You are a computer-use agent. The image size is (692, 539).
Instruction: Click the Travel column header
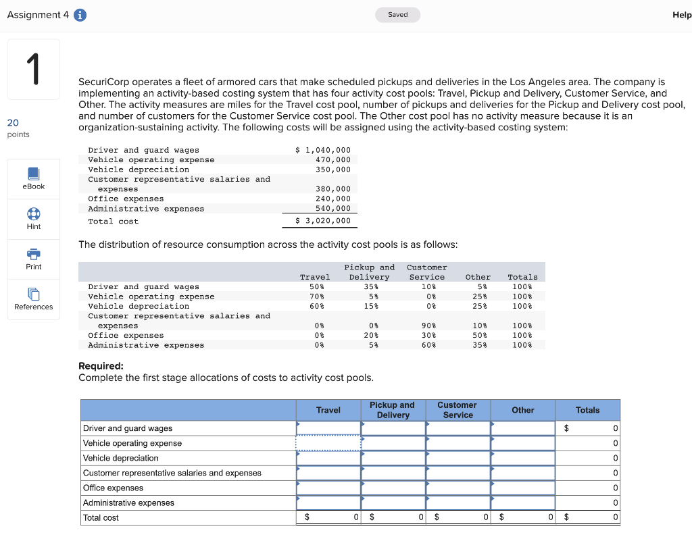pos(328,410)
